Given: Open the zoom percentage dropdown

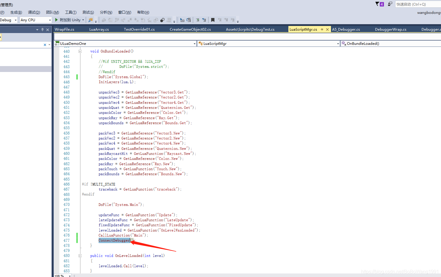Looking at the screenshot, I should (x=70, y=276).
